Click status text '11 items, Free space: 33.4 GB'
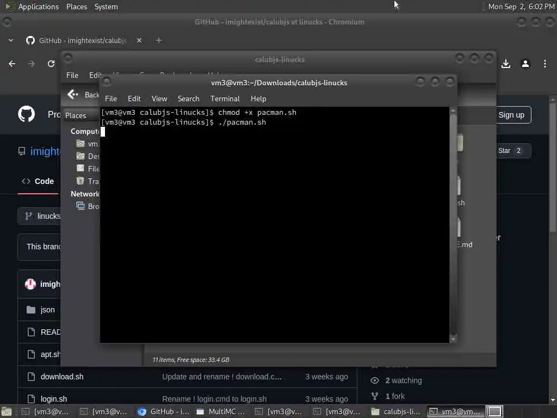 [x=191, y=360]
